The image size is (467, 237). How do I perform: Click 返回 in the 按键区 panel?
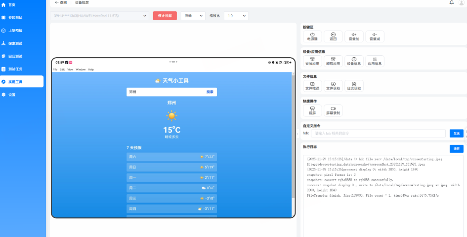(333, 36)
